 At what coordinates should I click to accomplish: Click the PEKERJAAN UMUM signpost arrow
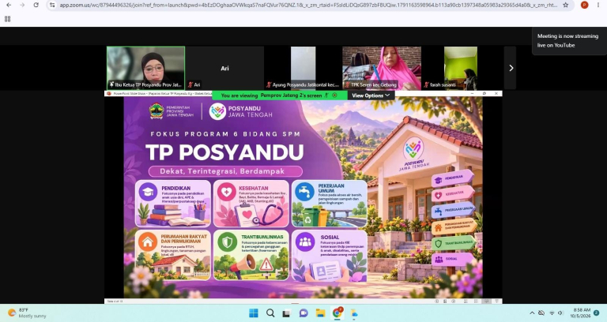[453, 210]
